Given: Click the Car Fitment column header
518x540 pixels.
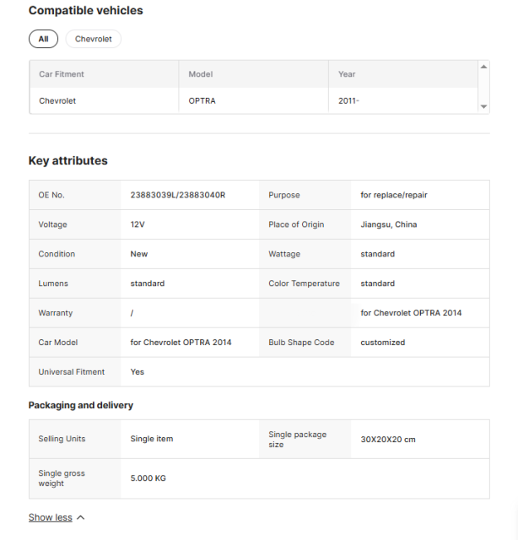Looking at the screenshot, I should [x=62, y=74].
